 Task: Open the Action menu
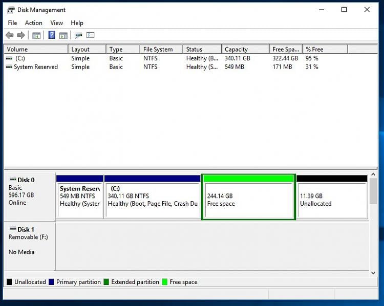click(x=34, y=23)
